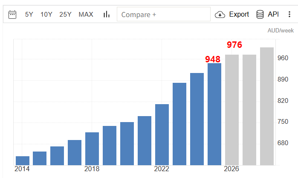Click the 2026 x-axis label
298x178 pixels.
pos(232,169)
